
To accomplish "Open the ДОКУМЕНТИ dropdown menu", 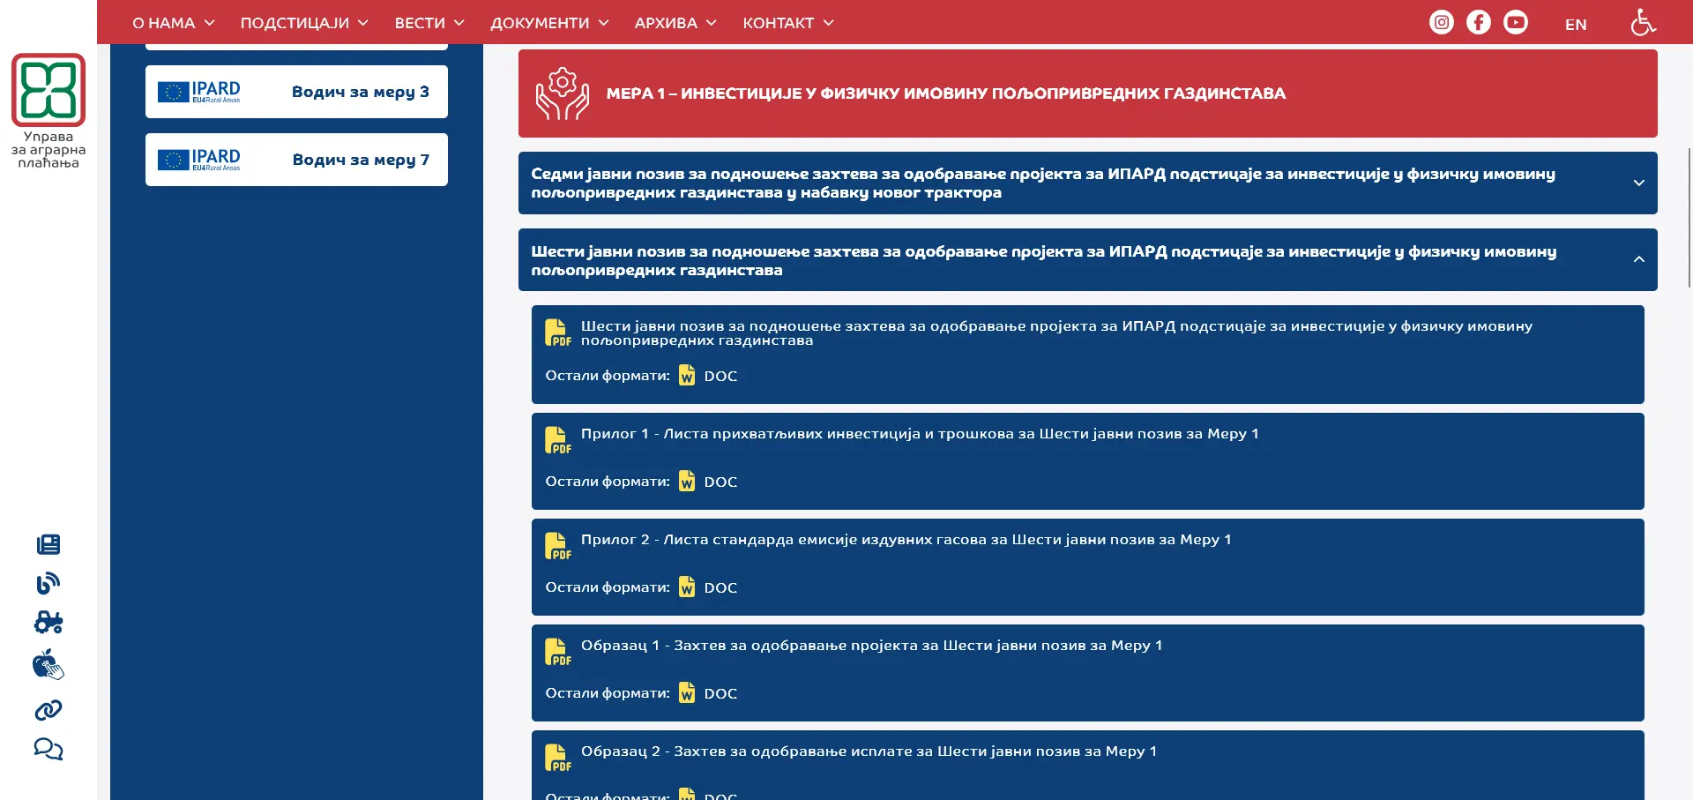I will click(549, 23).
